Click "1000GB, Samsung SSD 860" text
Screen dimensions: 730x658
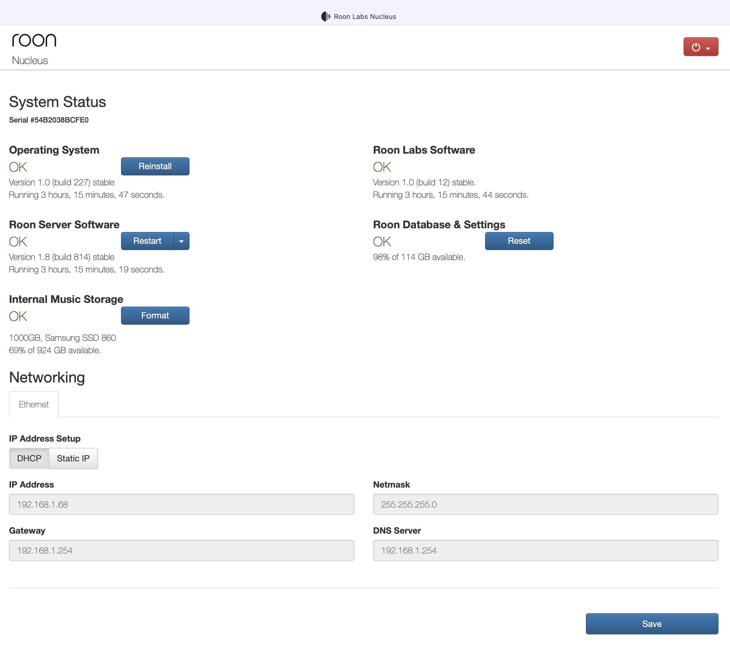(x=63, y=338)
